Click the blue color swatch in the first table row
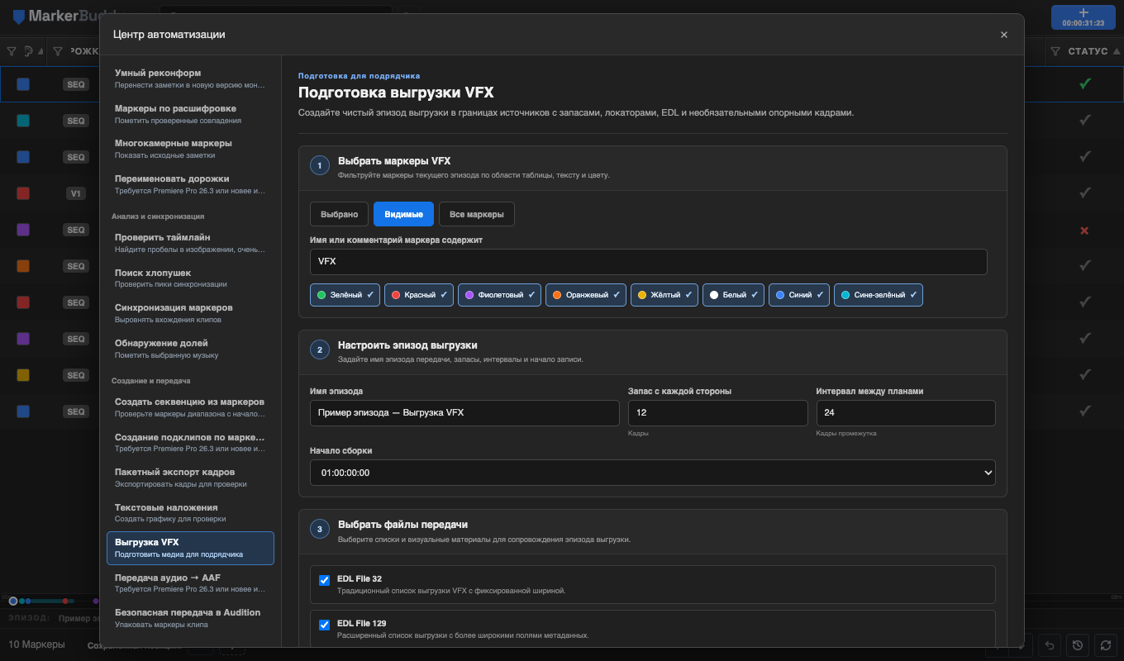Viewport: 1124px width, 661px height. pyautogui.click(x=23, y=84)
